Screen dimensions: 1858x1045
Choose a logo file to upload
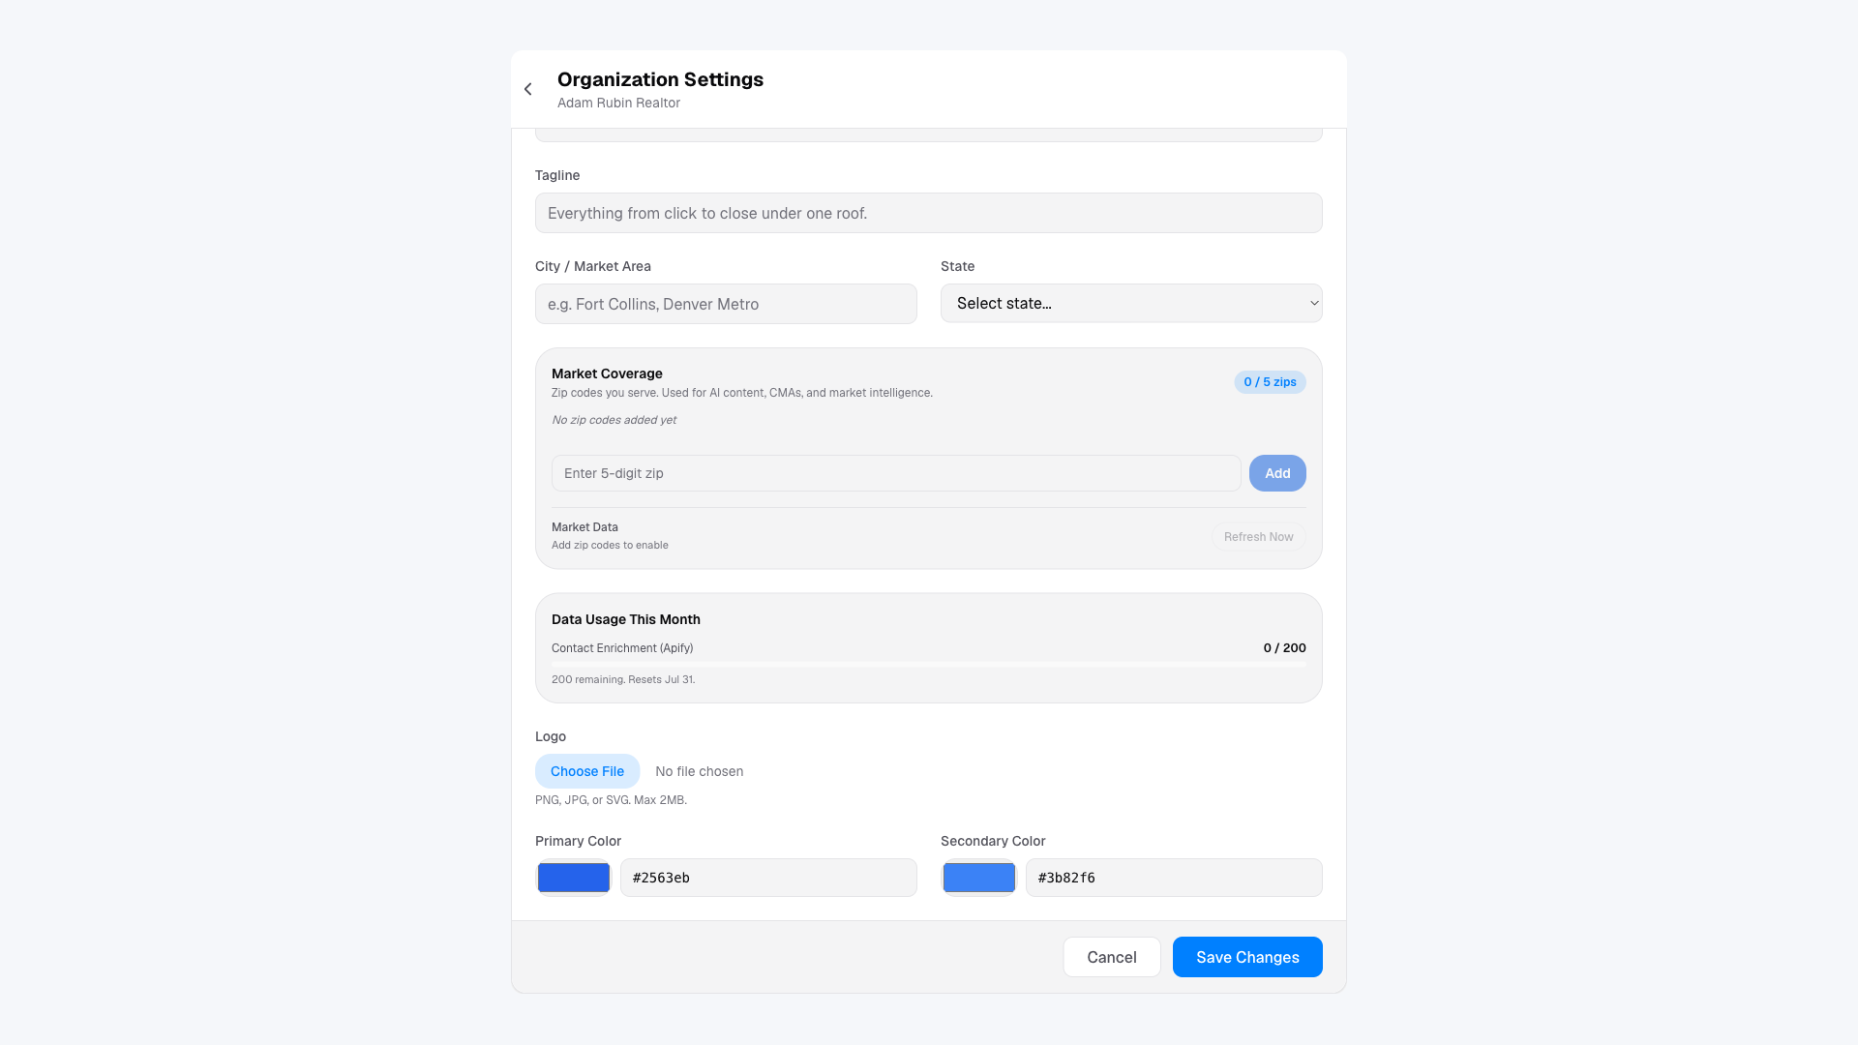[587, 771]
